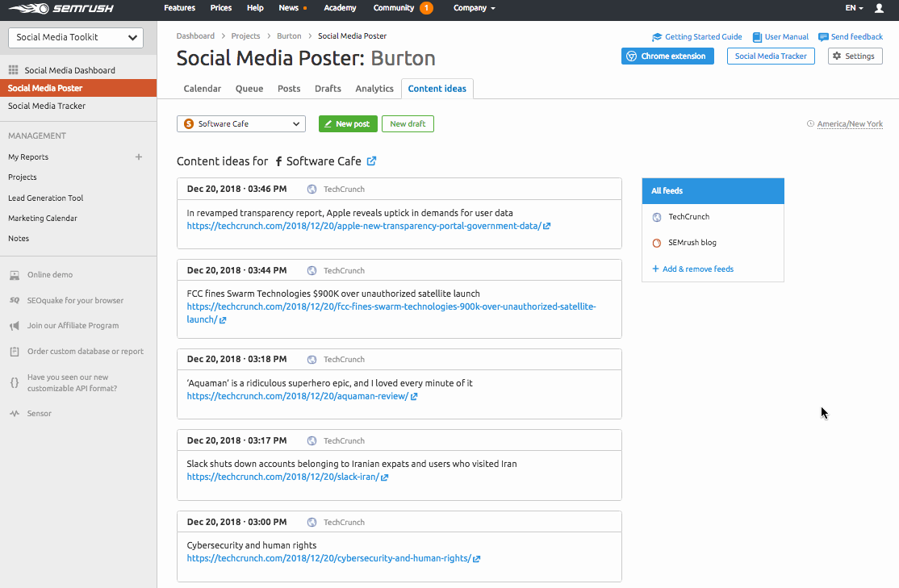The image size is (899, 588).
Task: Click the Social Media Tracker button
Action: (771, 56)
